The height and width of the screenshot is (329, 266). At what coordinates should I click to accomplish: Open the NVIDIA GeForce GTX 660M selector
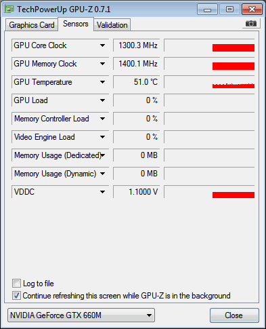(81, 315)
